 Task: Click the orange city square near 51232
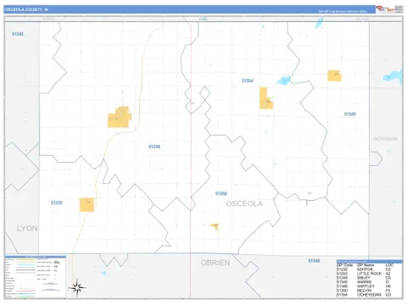[86, 205]
